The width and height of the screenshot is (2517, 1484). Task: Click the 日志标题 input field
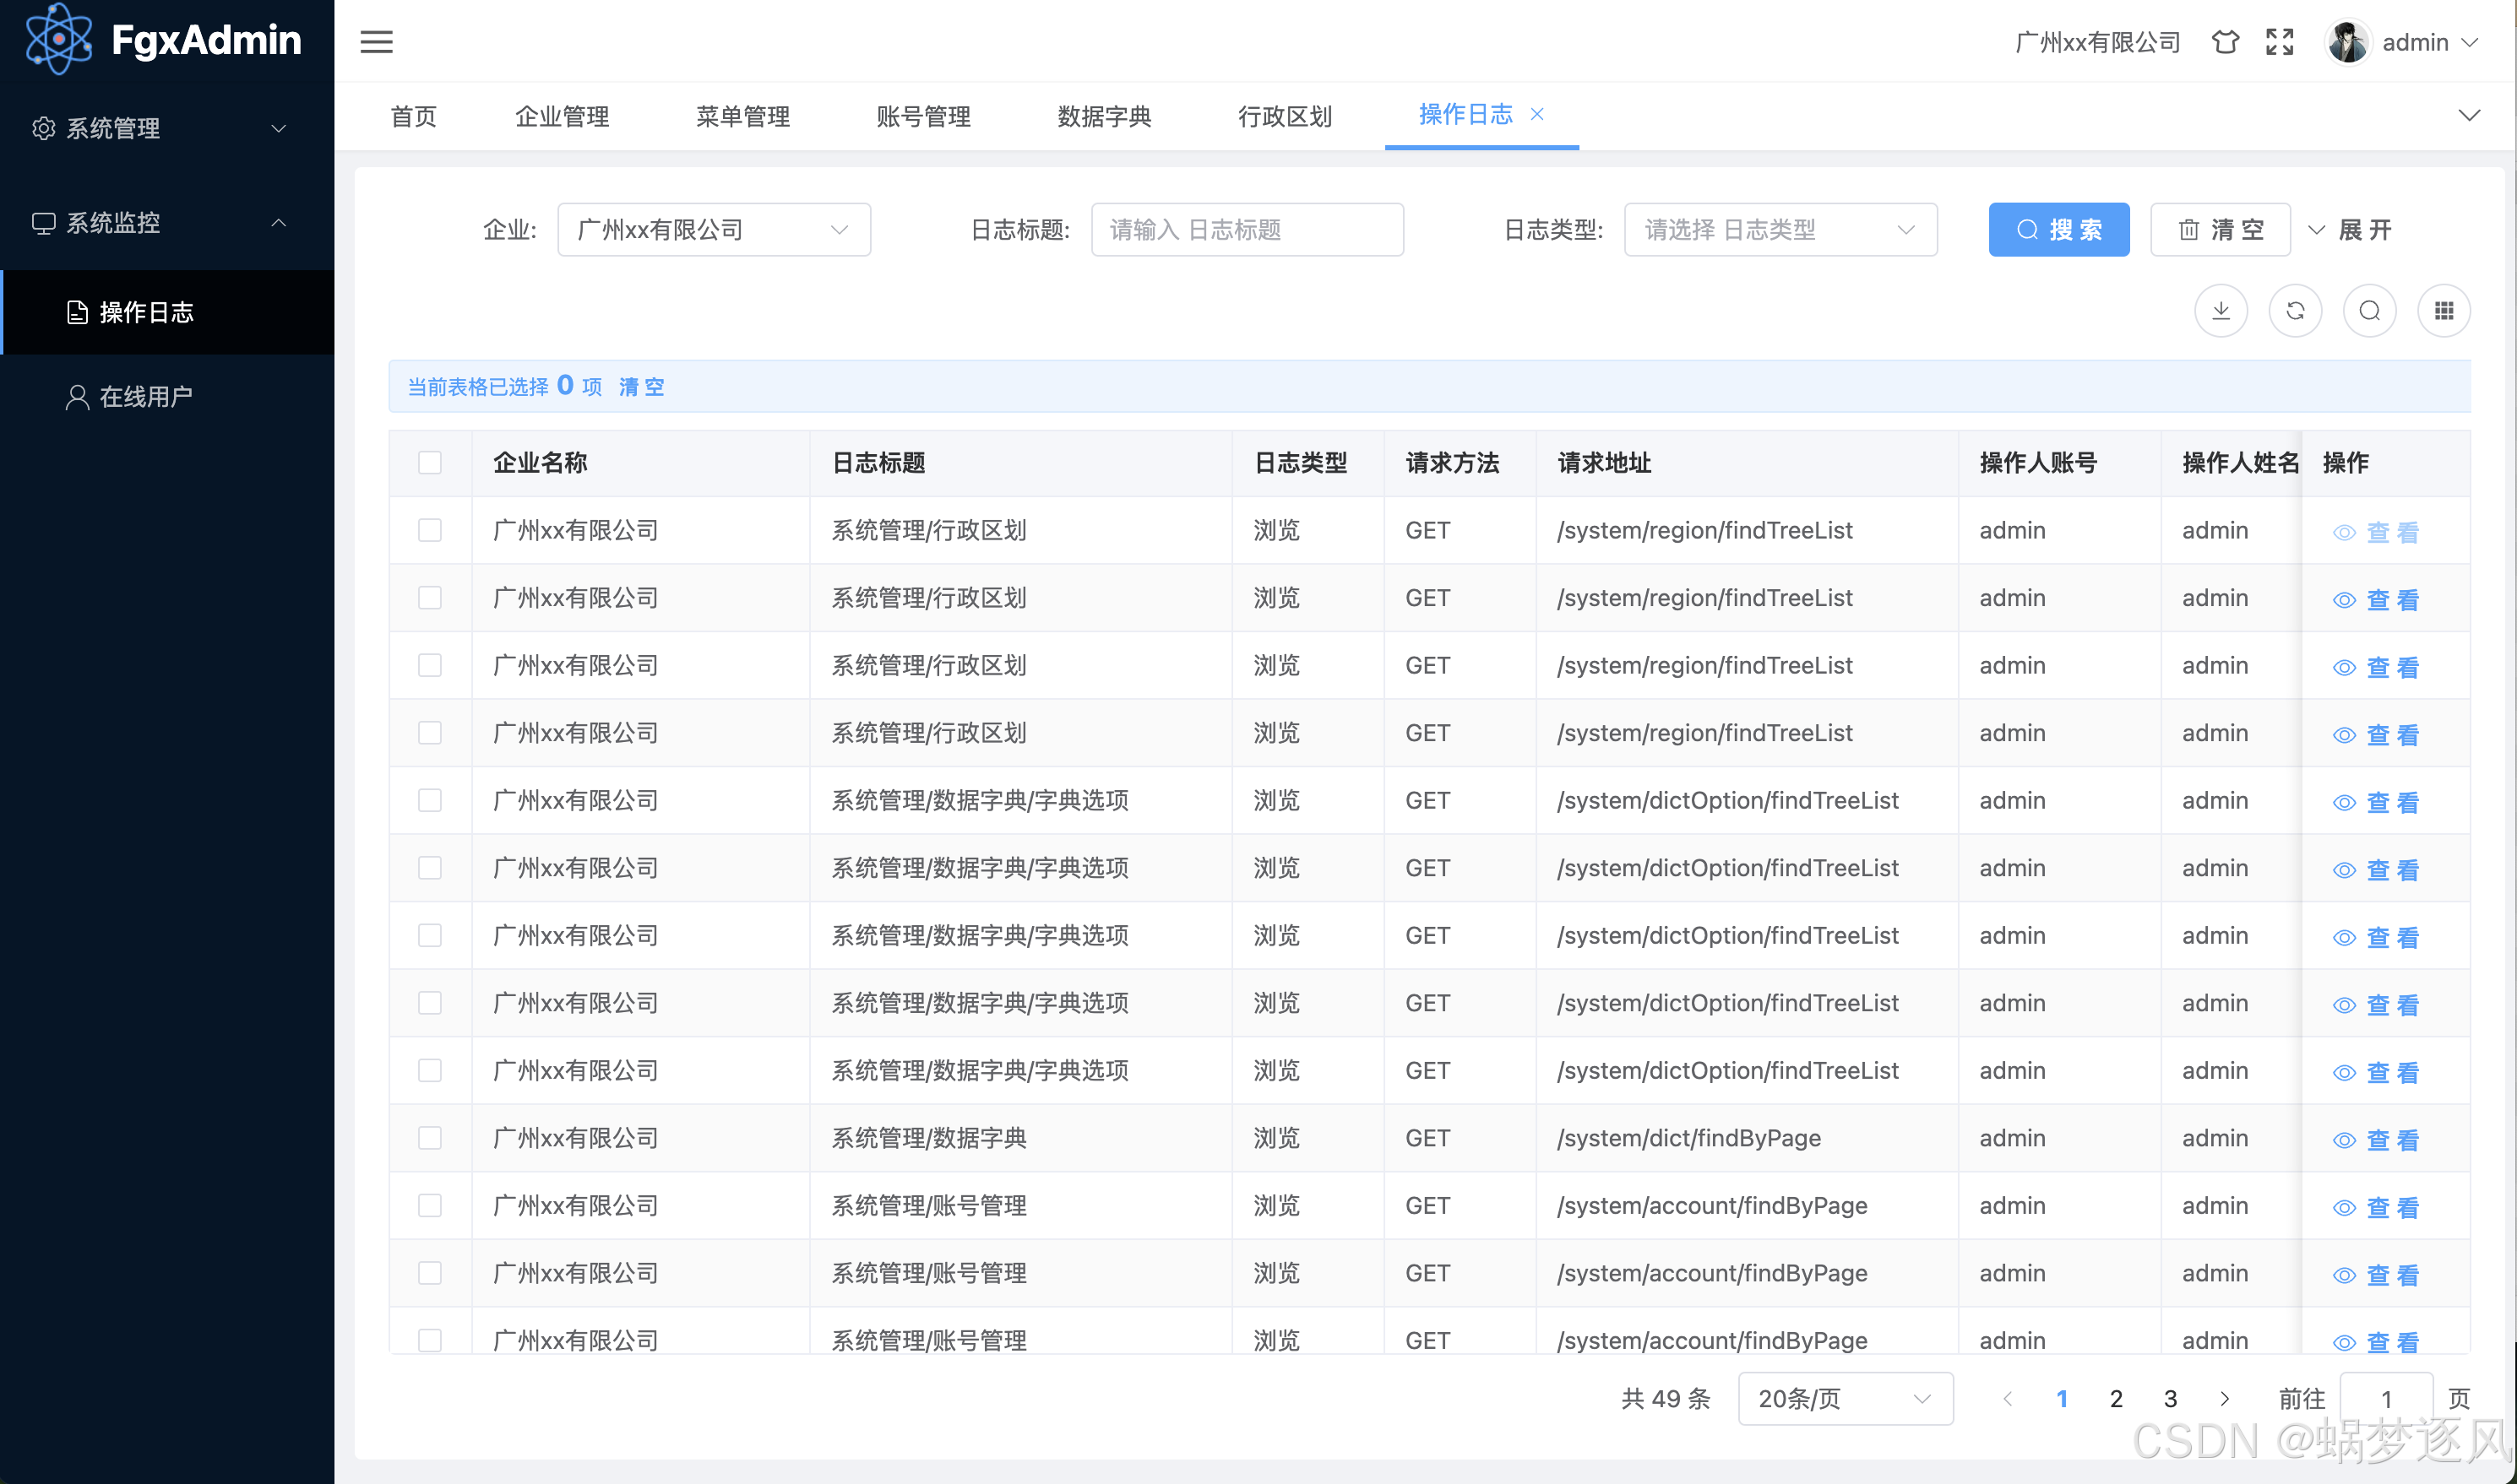[x=1247, y=230]
